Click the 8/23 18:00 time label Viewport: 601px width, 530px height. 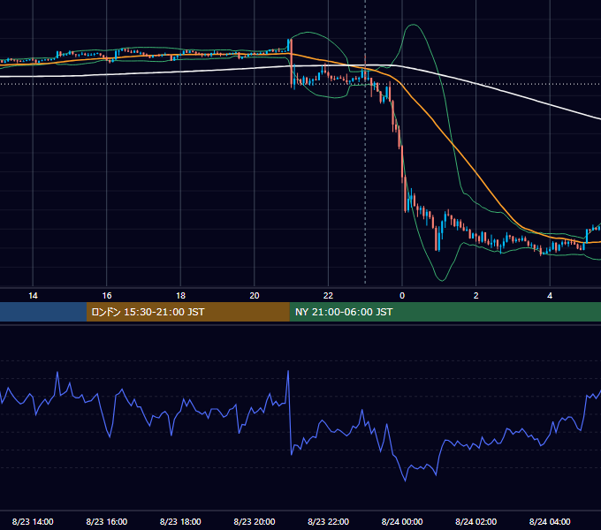coord(180,521)
